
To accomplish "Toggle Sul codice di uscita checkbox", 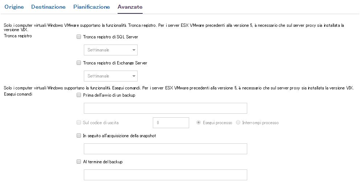I will tap(79, 122).
